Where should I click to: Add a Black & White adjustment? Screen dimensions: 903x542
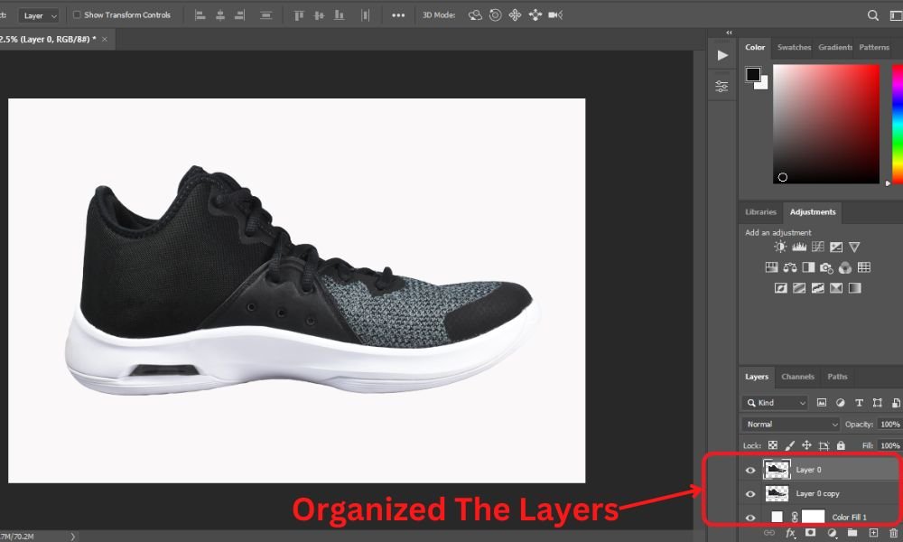point(808,267)
